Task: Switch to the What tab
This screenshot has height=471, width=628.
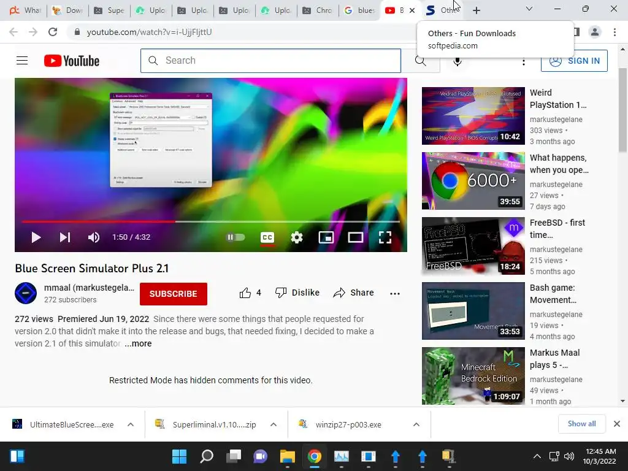Action: 25,10
